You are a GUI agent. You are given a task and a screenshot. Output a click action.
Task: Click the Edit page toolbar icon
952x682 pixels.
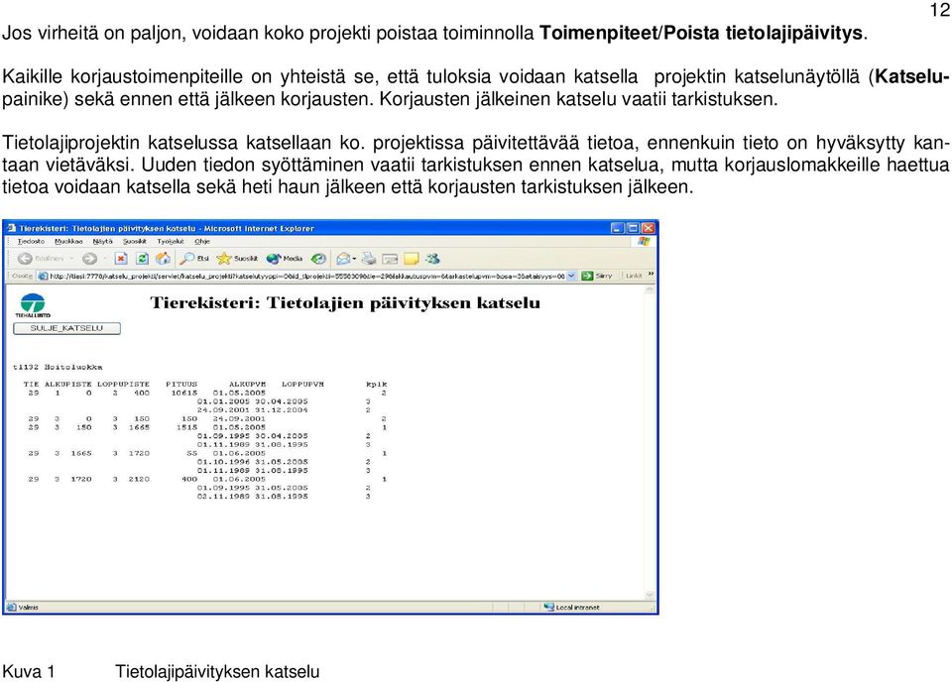click(x=390, y=259)
